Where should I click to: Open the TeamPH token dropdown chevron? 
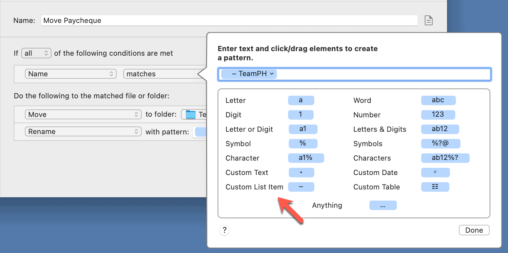coord(272,74)
